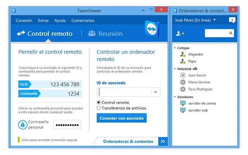Click the Permitir el control remoto heading
This screenshot has width=248, height=155.
(x=50, y=52)
